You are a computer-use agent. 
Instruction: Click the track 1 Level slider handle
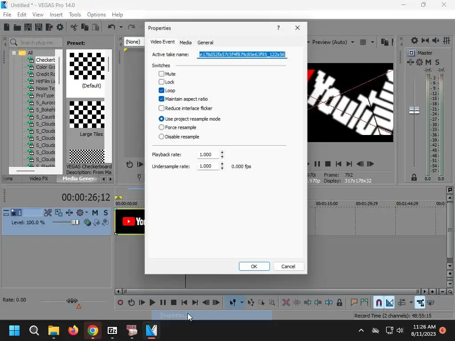tap(75, 222)
